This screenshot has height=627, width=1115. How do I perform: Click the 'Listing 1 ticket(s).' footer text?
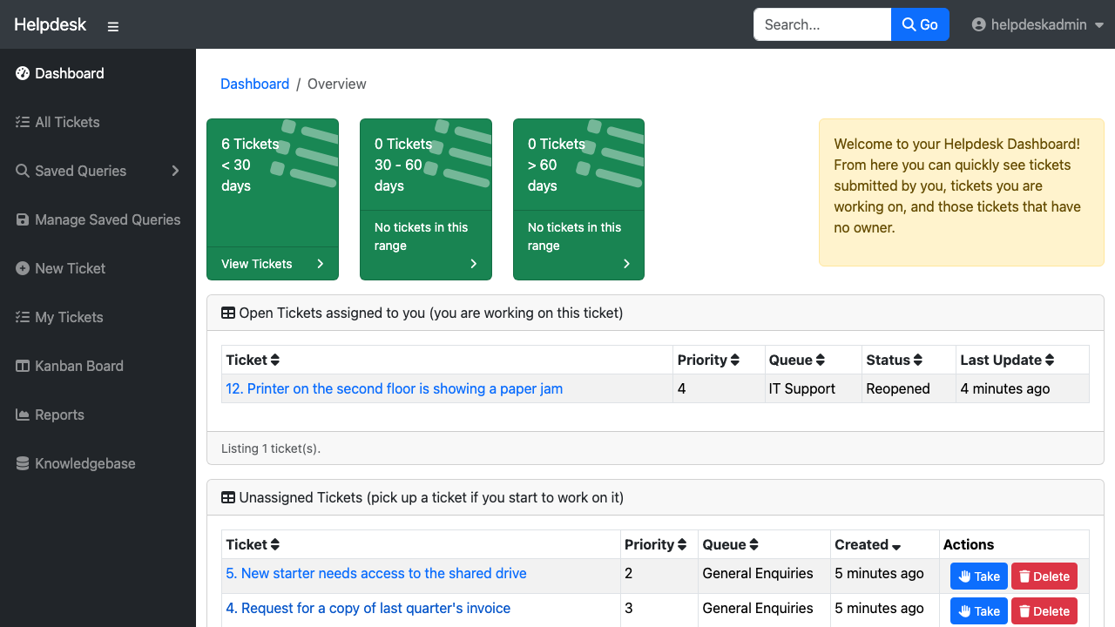pyautogui.click(x=271, y=448)
